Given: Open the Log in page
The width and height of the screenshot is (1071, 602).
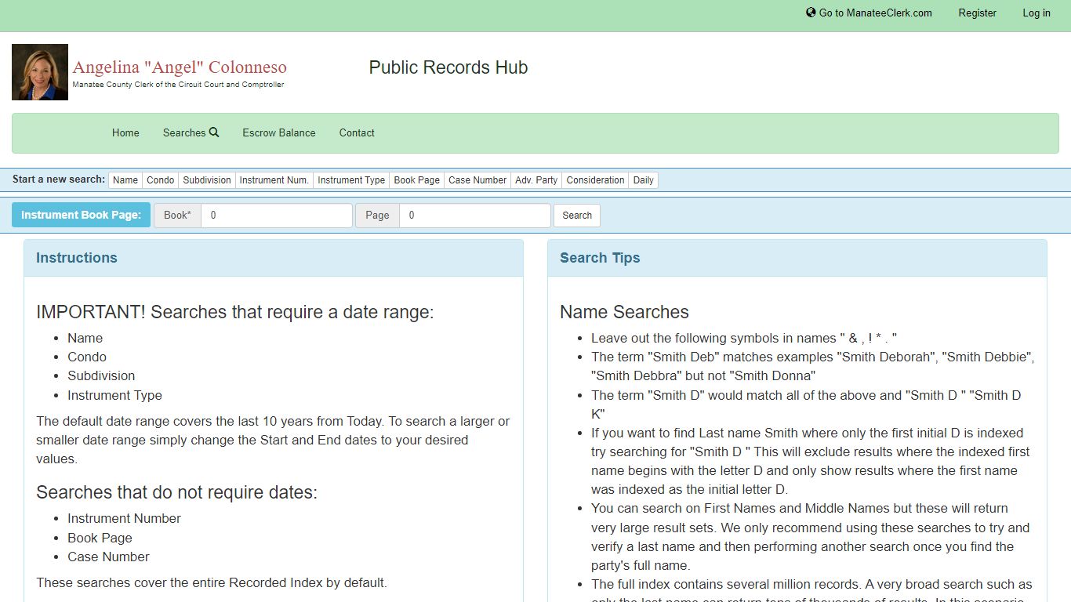Looking at the screenshot, I should (1036, 13).
